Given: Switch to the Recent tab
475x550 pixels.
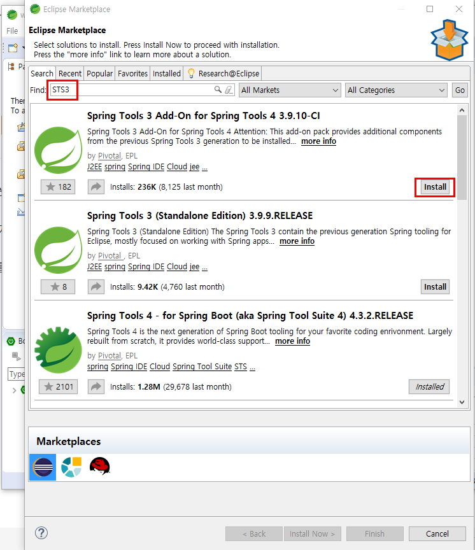Looking at the screenshot, I should (70, 73).
